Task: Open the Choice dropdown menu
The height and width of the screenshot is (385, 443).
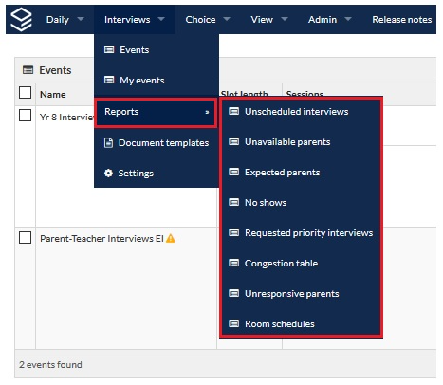Action: coord(208,19)
